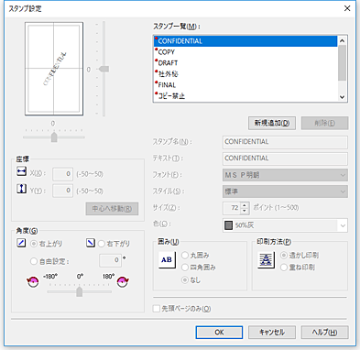Click the stamp list scrollbar thumb
360x350 pixels.
click(x=342, y=63)
